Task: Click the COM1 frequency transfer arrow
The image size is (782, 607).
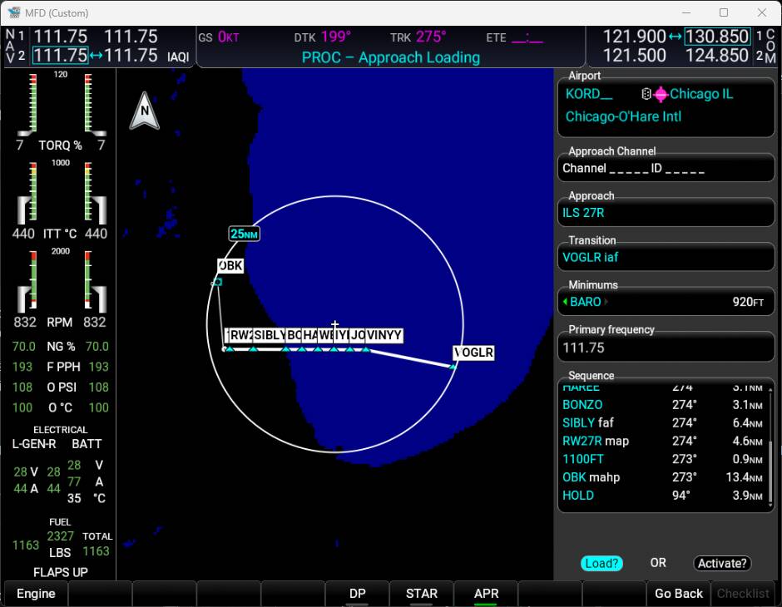Action: coord(675,37)
